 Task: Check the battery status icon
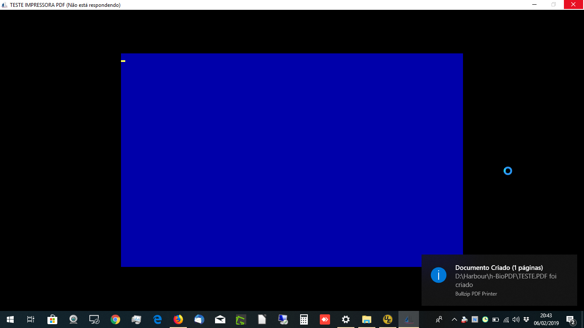click(x=496, y=319)
